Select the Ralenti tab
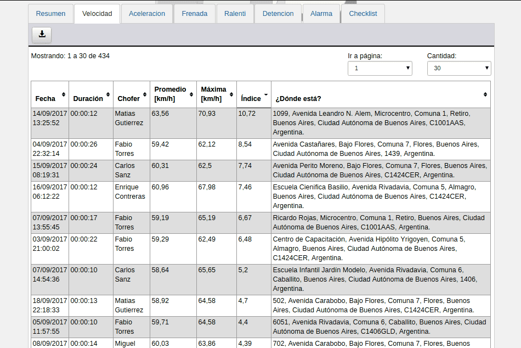Viewport: 521px width, 348px height. pos(235,14)
